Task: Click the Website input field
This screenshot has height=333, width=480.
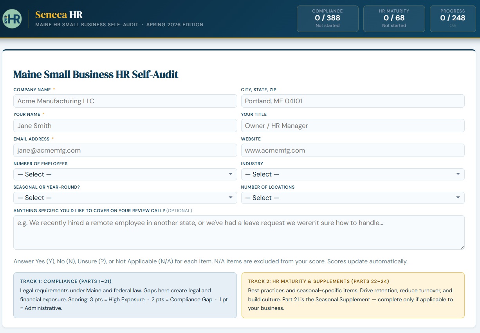Action: point(352,150)
